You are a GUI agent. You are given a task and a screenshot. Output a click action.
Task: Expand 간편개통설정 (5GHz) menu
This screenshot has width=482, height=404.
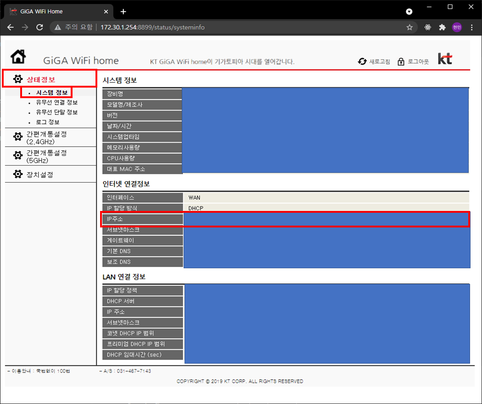point(46,156)
